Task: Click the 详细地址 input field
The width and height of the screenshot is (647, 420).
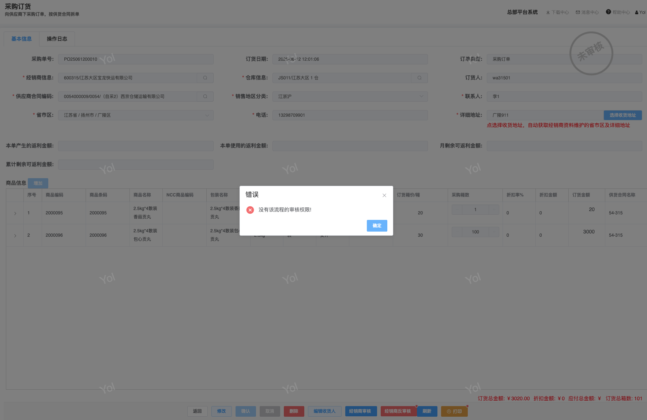Action: [545, 115]
